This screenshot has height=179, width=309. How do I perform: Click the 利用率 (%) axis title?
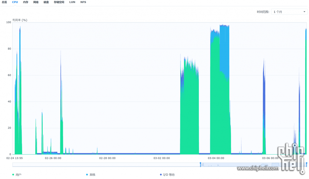(x=20, y=20)
